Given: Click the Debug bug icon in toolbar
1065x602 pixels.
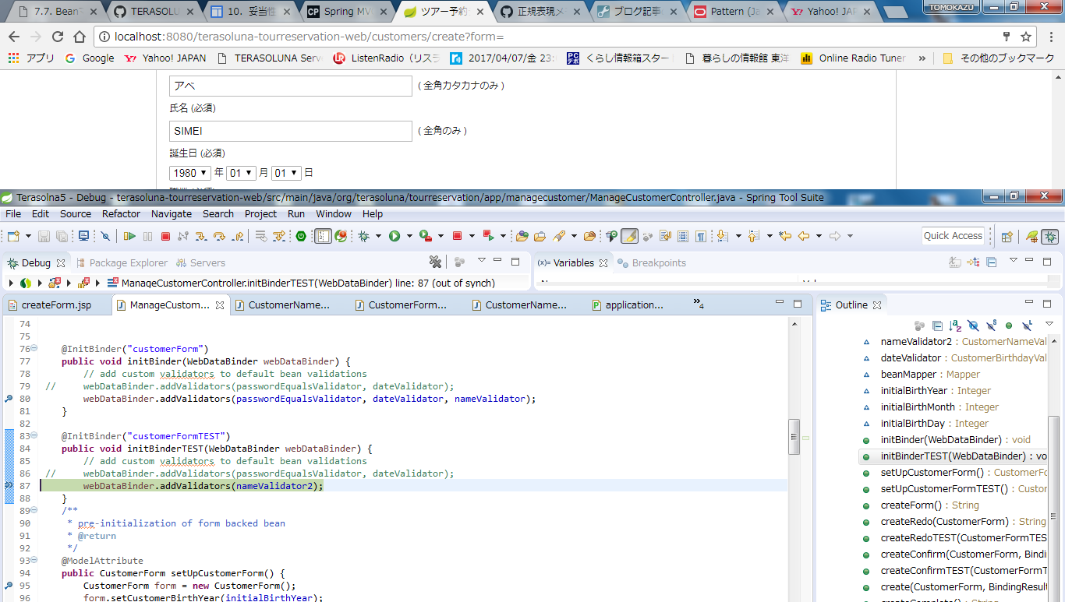Looking at the screenshot, I should pos(363,236).
